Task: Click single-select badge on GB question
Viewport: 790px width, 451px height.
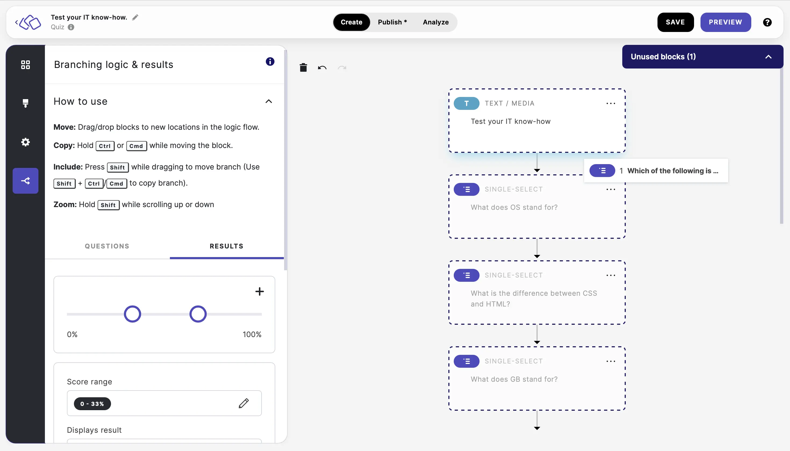Action: click(466, 362)
